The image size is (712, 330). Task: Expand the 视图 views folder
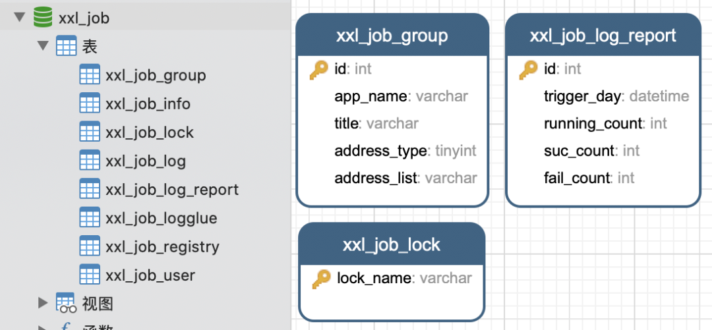pos(44,303)
